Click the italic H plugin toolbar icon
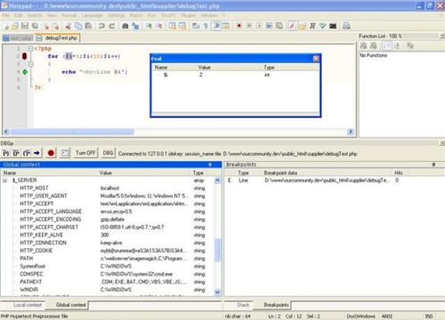Image resolution: width=445 pixels, height=320 pixels. (x=312, y=26)
